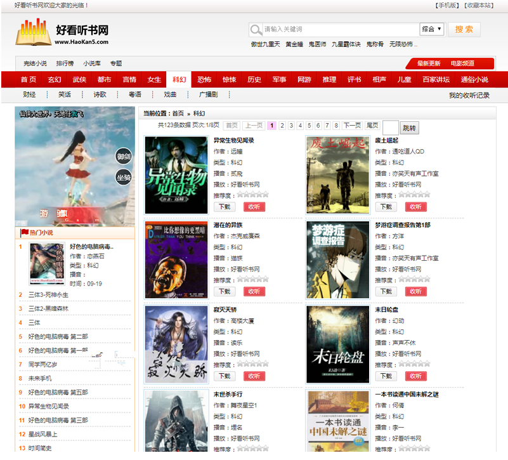Open 我的收听记录 link
This screenshot has width=508, height=460.
(x=469, y=95)
